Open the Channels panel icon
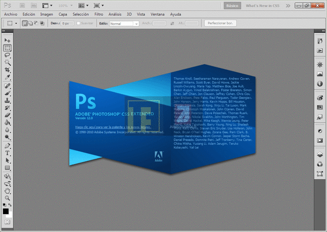Viewport: 327px width, 232px height. click(x=320, y=164)
